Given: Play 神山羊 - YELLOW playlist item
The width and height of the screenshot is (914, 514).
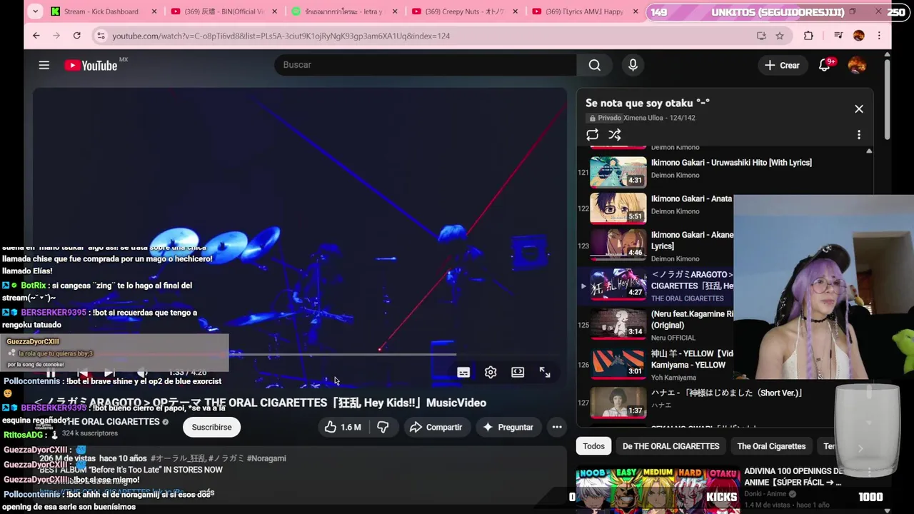Looking at the screenshot, I should pyautogui.click(x=655, y=365).
